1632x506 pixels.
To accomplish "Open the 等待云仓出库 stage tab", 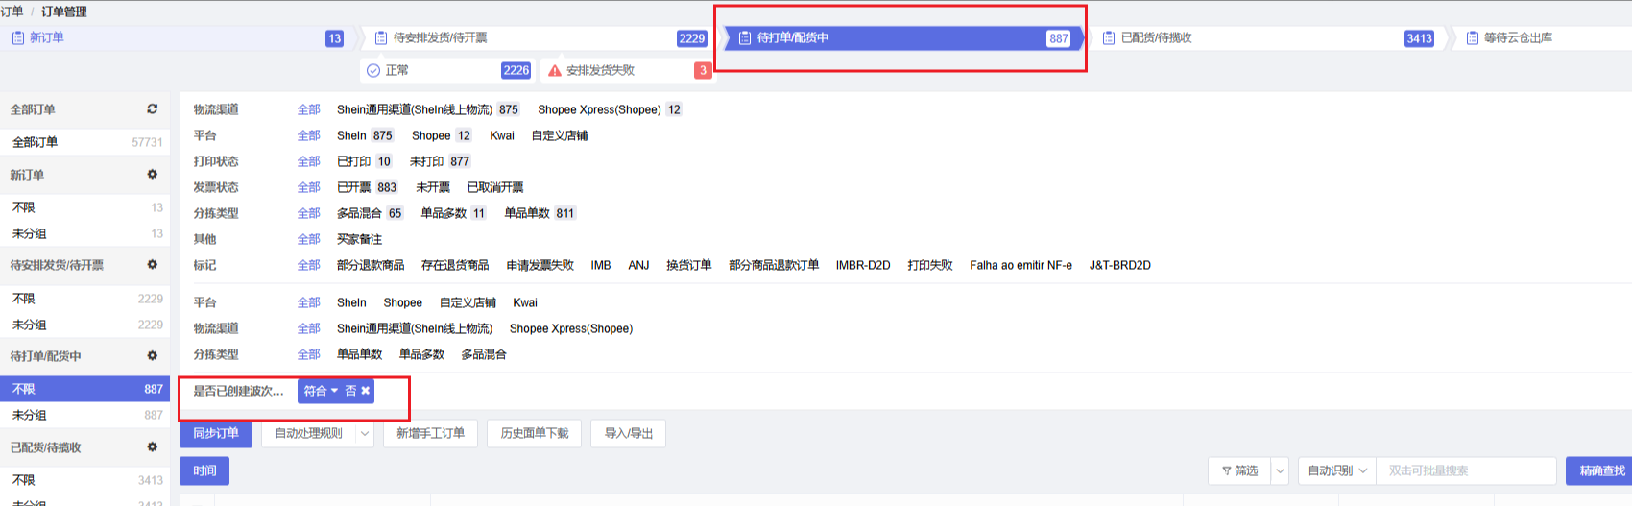I will click(x=1543, y=38).
